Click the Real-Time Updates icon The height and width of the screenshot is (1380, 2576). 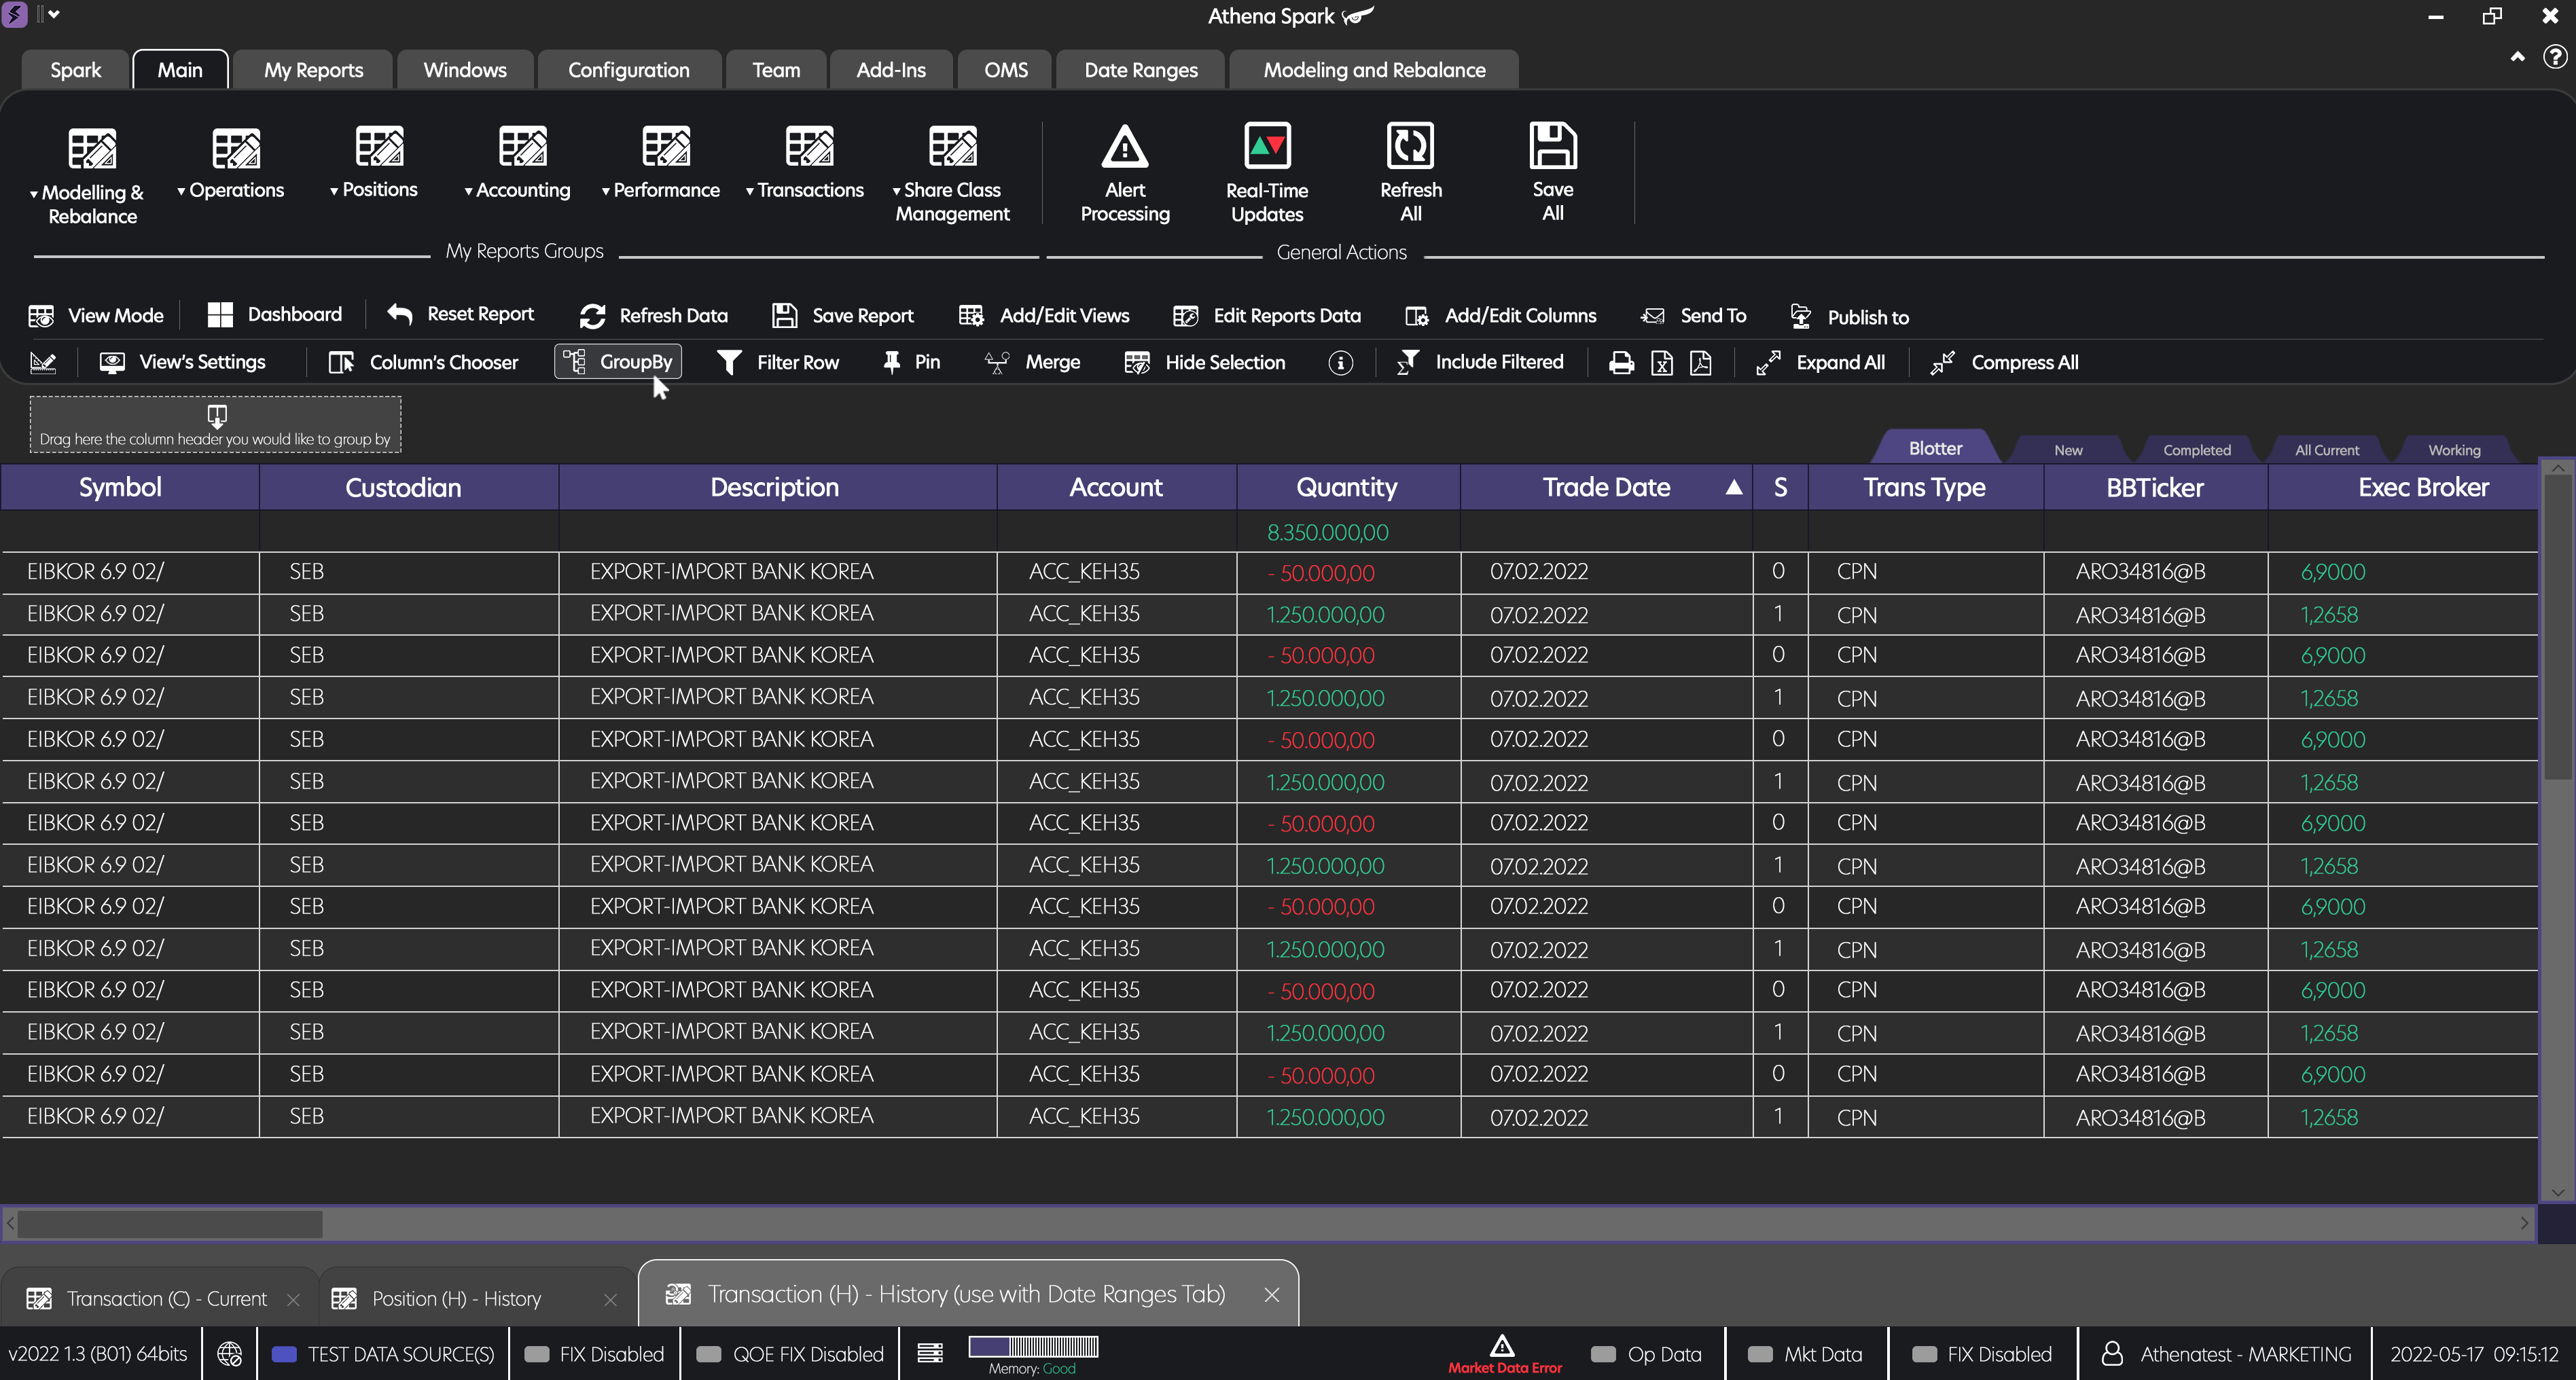click(1266, 146)
